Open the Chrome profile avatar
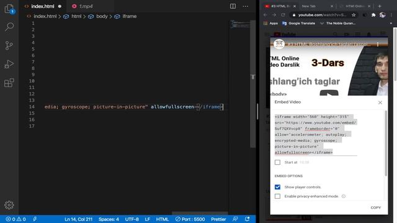Image resolution: width=397 pixels, height=223 pixels. point(382,15)
